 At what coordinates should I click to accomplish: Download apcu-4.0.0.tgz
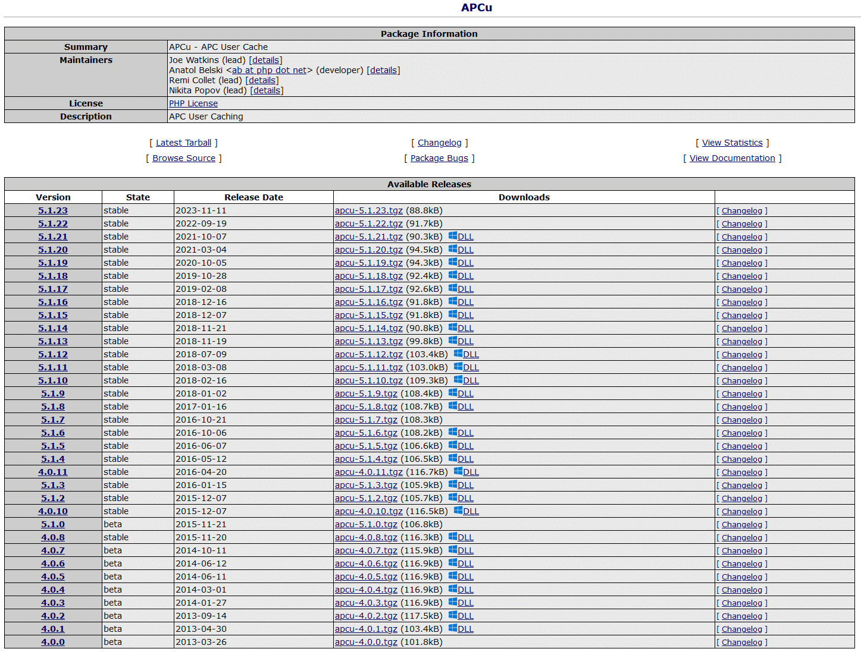366,642
